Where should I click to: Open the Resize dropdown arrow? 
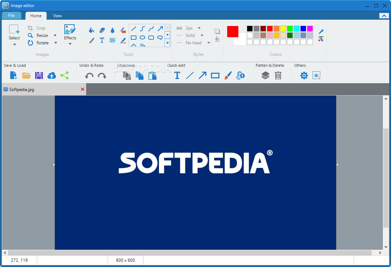click(55, 35)
